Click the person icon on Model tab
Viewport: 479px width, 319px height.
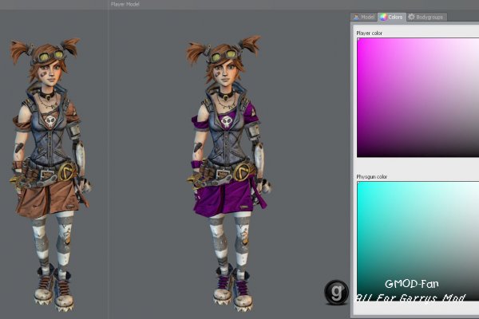tap(356, 18)
